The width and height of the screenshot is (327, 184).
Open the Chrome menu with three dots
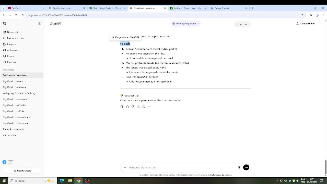click(323, 15)
